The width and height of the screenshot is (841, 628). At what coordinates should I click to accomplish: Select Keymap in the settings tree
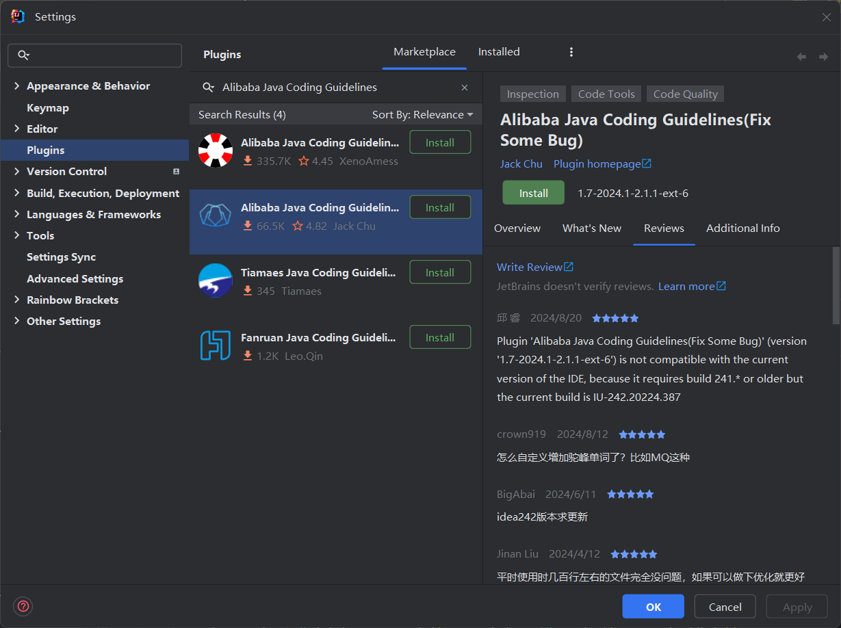tap(48, 108)
